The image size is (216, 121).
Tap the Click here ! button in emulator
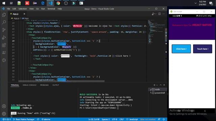tap(181, 49)
